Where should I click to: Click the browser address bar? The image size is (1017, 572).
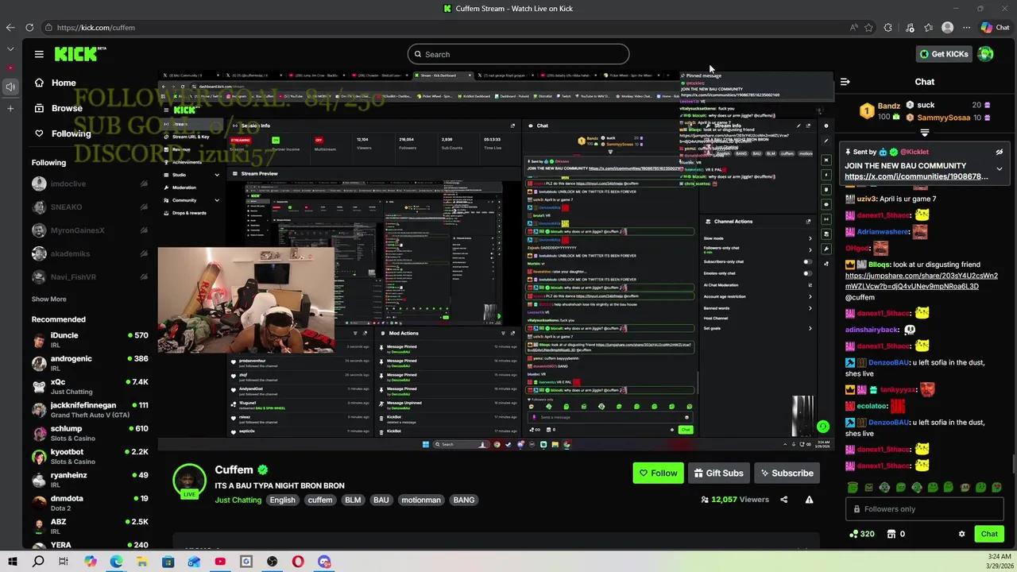coord(445,27)
